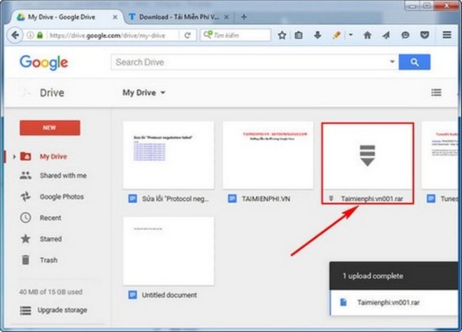Image resolution: width=462 pixels, height=332 pixels.
Task: Click the Sửa lỗi "Protocol neg... file name
Action: [x=176, y=199]
